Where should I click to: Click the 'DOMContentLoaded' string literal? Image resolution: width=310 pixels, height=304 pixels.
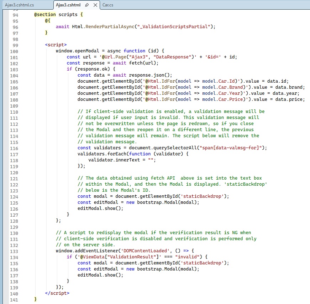(145, 251)
